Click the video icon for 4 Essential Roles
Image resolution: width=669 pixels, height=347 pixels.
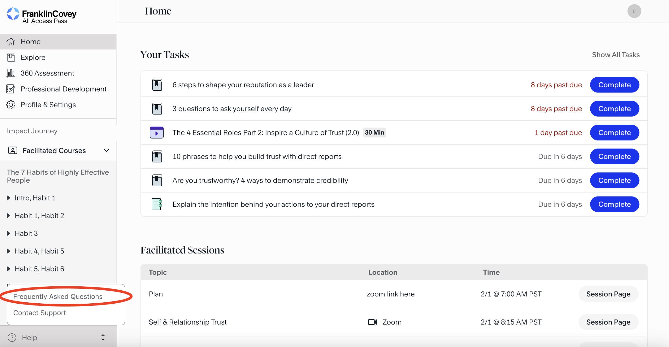(x=157, y=132)
